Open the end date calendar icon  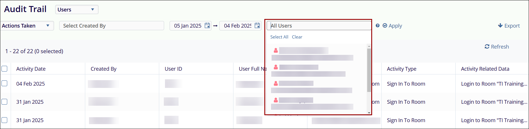[257, 26]
